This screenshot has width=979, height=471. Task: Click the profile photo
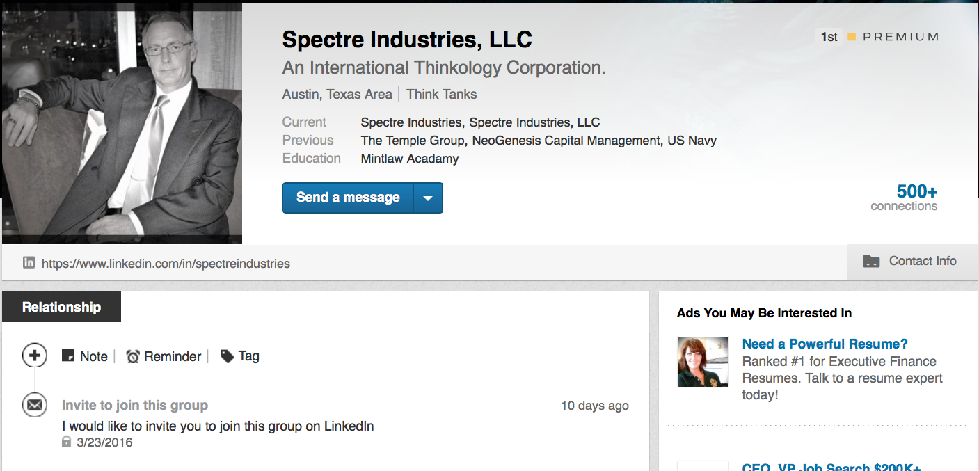122,123
